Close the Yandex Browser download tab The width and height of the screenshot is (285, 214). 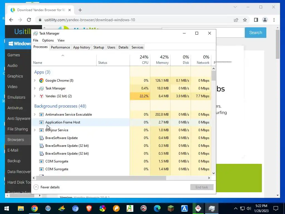point(69,10)
